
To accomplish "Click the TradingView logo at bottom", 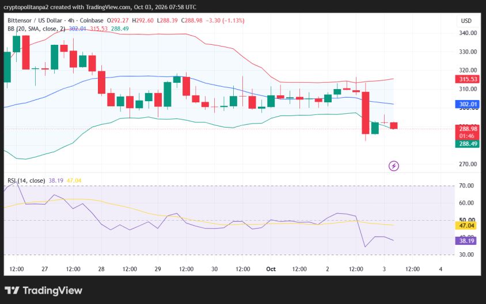I will pyautogui.click(x=43, y=290).
